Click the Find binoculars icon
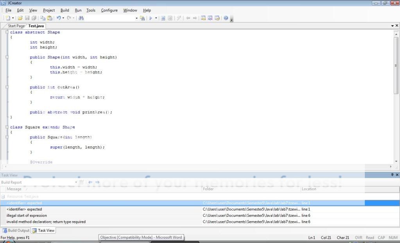 pos(81,18)
